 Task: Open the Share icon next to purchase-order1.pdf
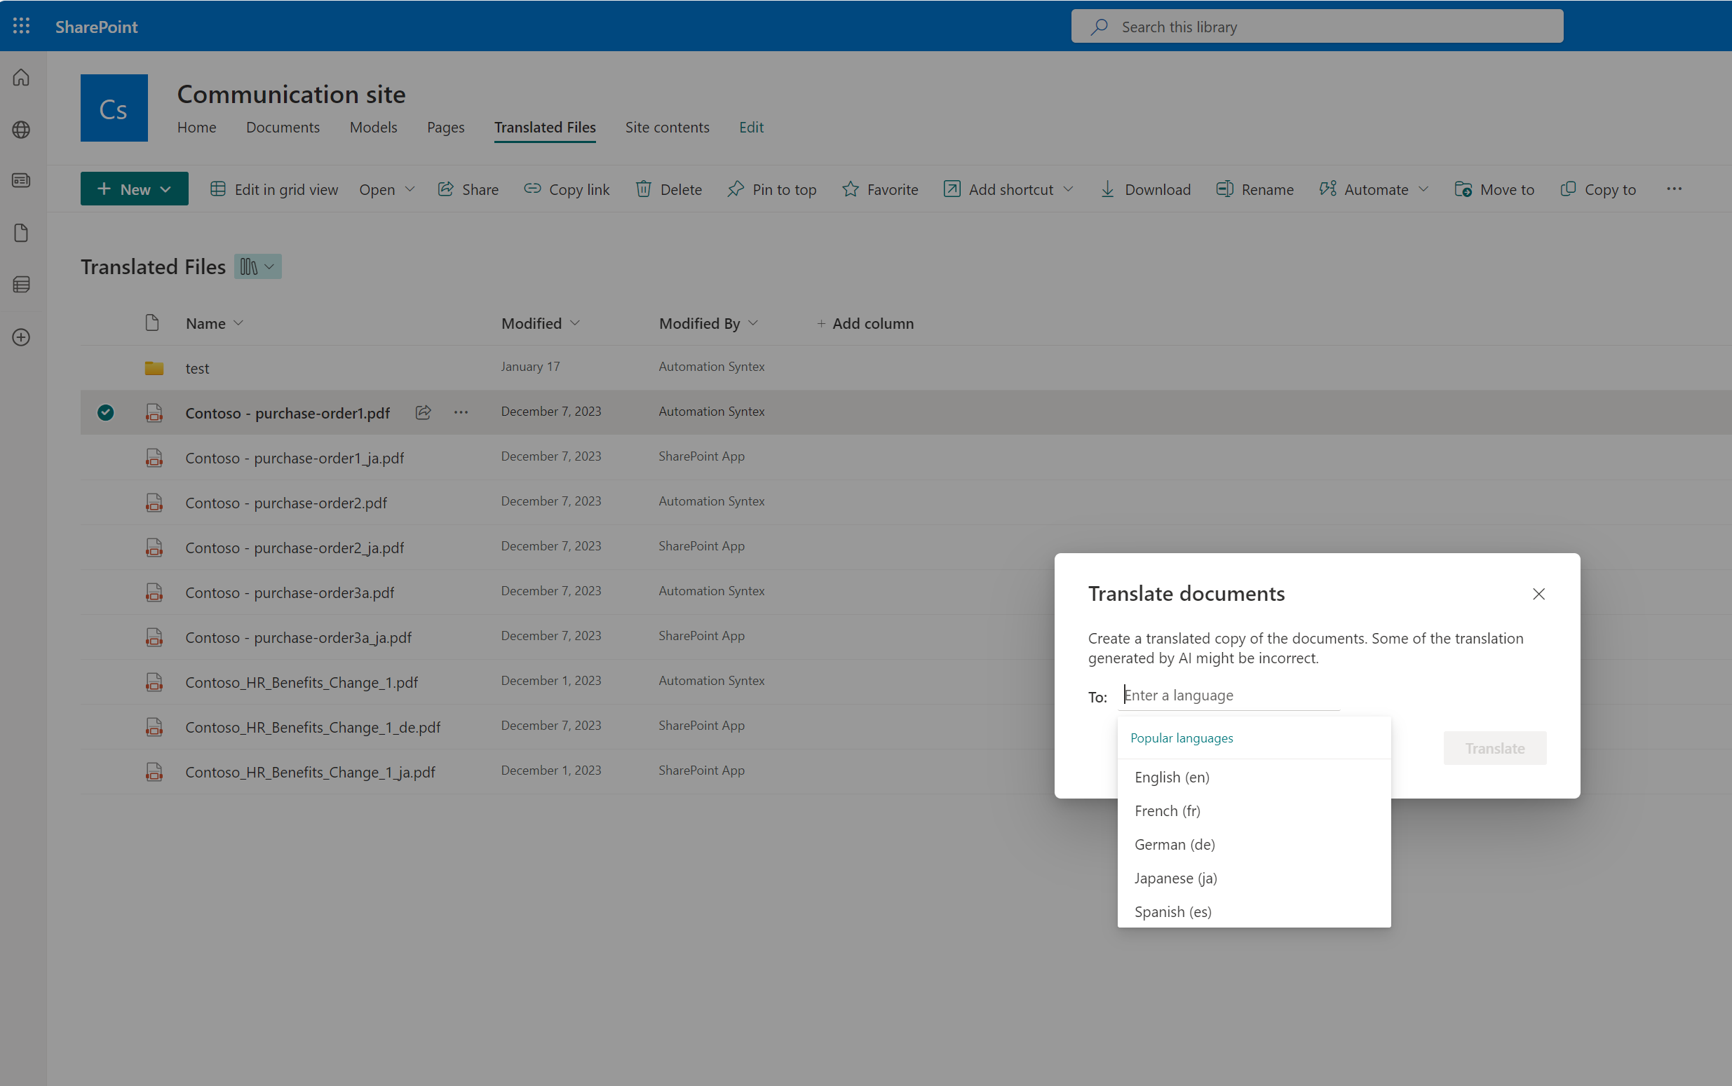point(422,412)
